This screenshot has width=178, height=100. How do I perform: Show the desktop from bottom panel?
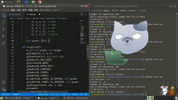pyautogui.click(x=2, y=98)
